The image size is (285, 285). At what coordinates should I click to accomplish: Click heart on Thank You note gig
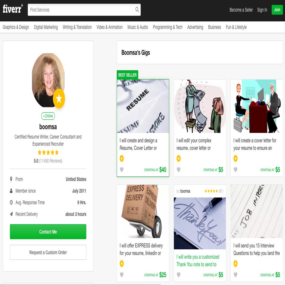coord(179,275)
